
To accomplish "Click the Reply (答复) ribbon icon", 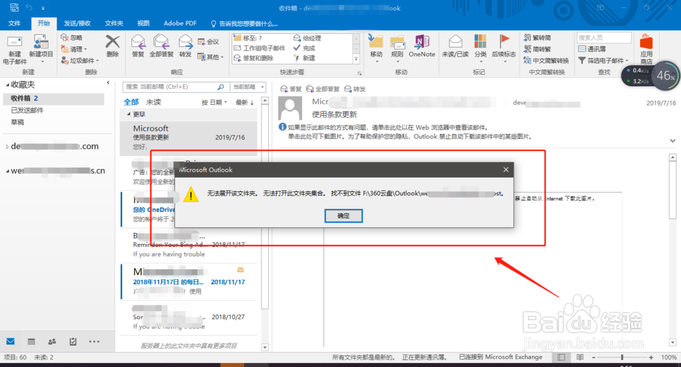I will (x=138, y=42).
